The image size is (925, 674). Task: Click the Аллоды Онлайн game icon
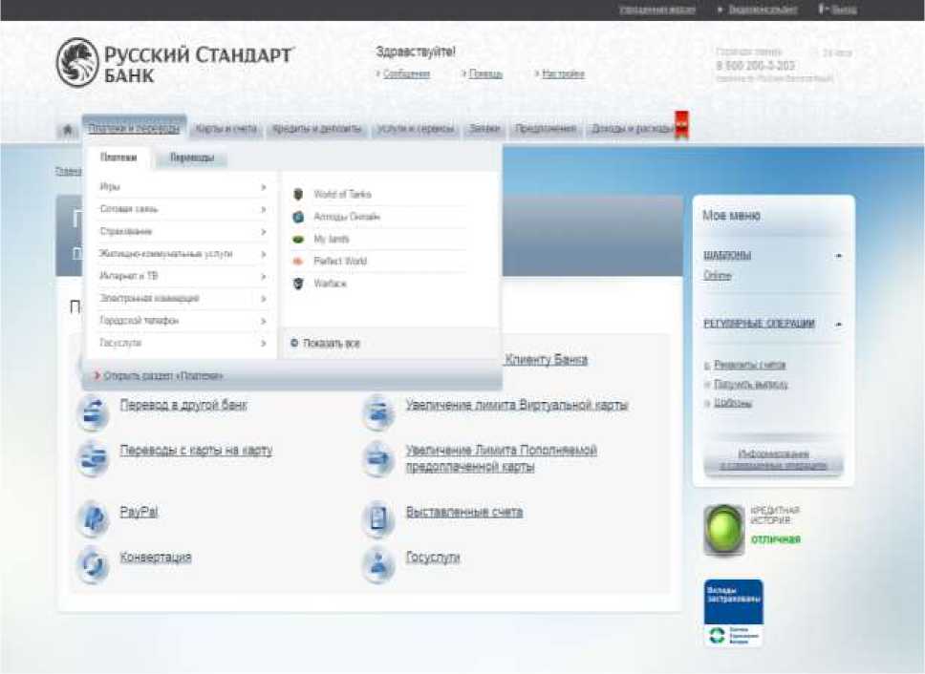pos(298,216)
